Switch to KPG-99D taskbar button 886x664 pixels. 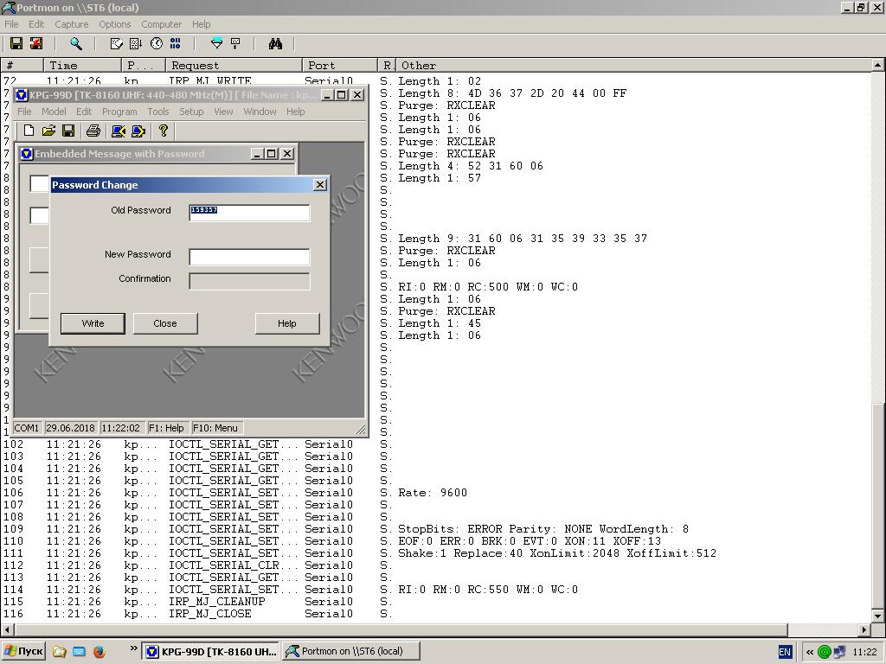(210, 652)
